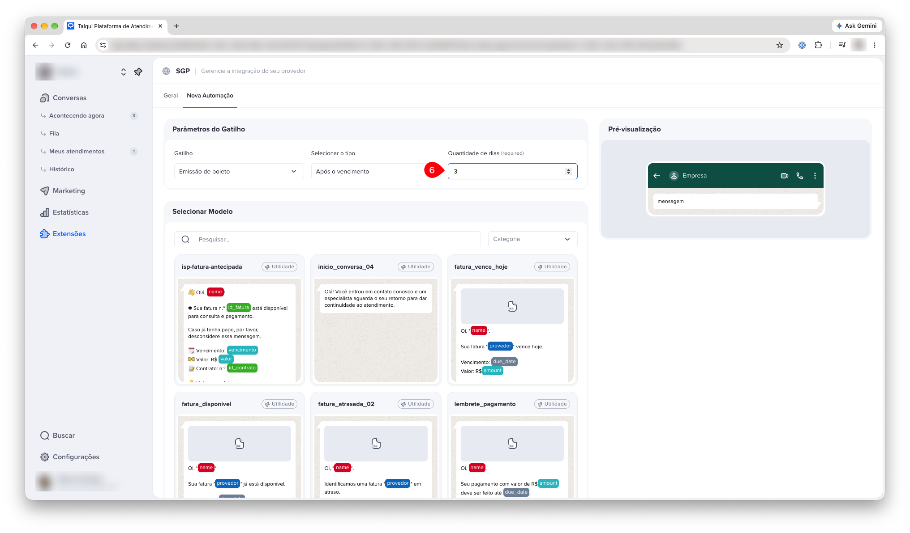This screenshot has width=910, height=533.
Task: Click the video call icon in preview
Action: 784,176
